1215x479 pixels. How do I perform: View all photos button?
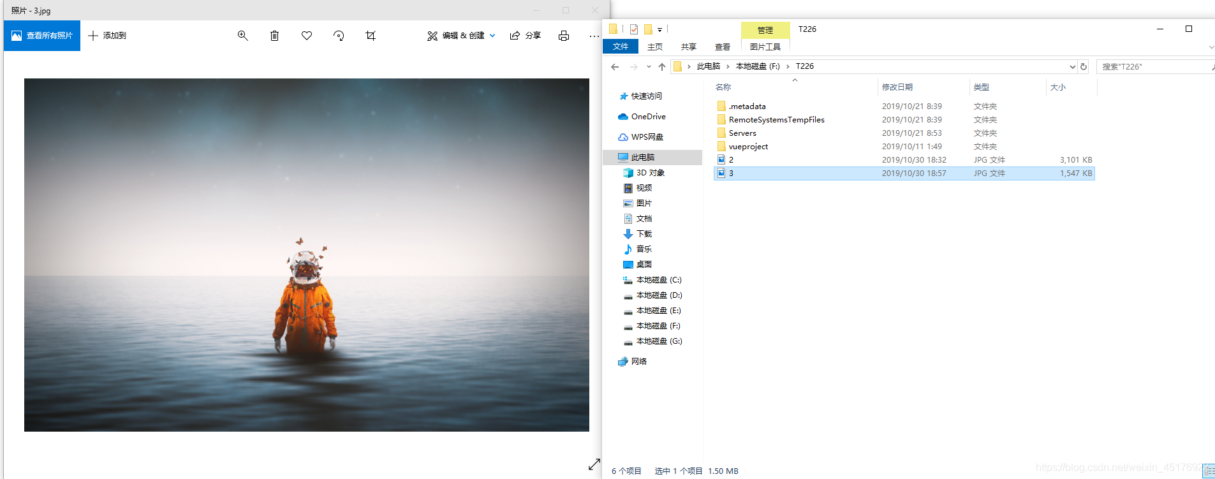(42, 36)
